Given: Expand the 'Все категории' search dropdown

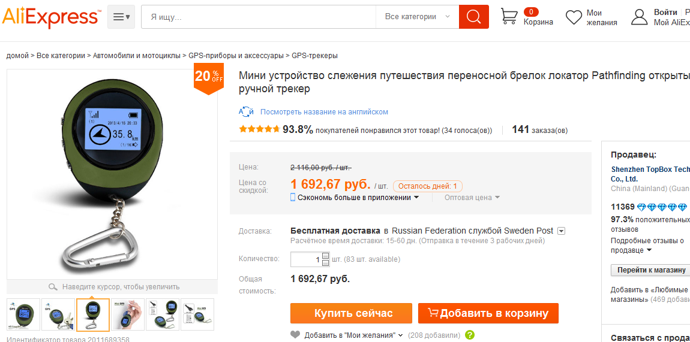Looking at the screenshot, I should coord(417,17).
